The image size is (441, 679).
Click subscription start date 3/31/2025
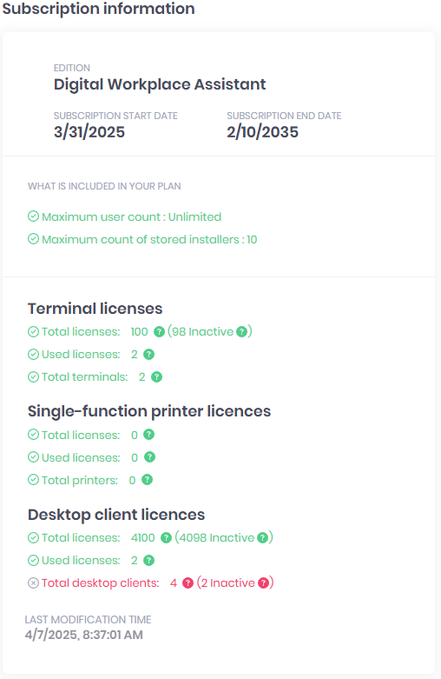point(89,132)
